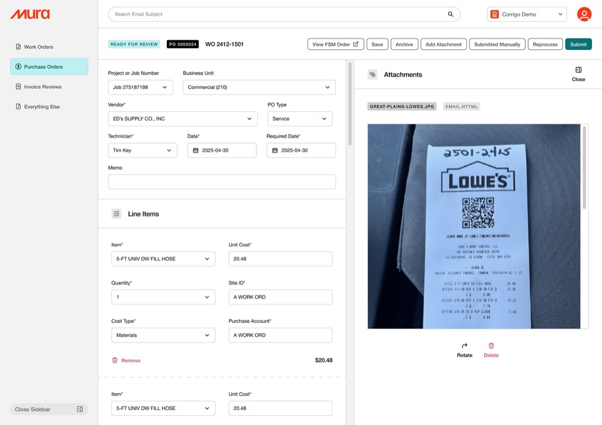602x425 pixels.
Task: Expand the Vendor dropdown
Action: tap(182, 119)
